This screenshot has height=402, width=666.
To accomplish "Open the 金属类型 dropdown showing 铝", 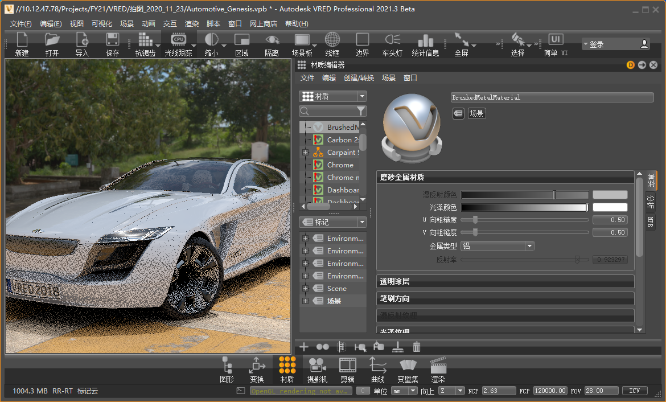I will [497, 246].
